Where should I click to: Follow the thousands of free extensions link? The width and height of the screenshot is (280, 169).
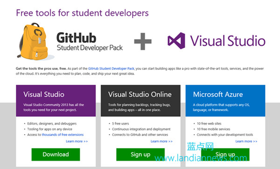(63, 135)
